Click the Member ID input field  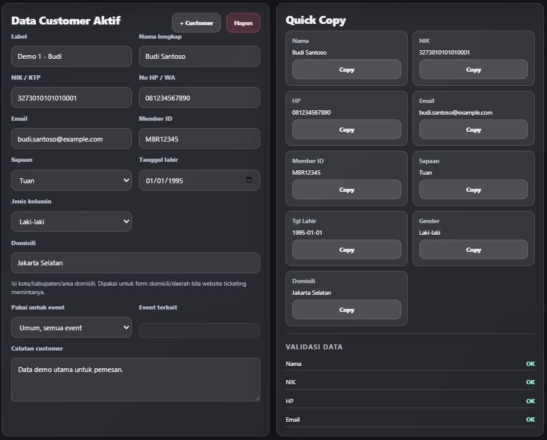tap(199, 138)
